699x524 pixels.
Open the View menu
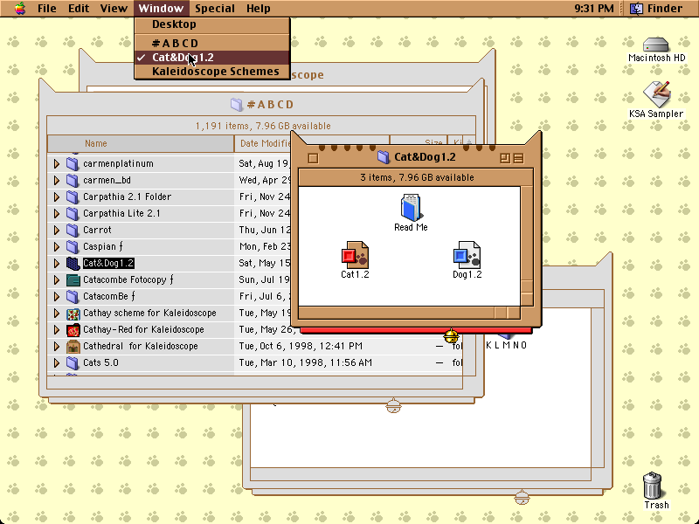click(114, 9)
